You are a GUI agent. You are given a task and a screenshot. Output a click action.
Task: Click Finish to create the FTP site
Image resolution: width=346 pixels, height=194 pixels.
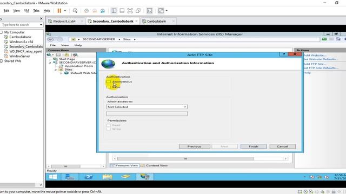(x=254, y=147)
